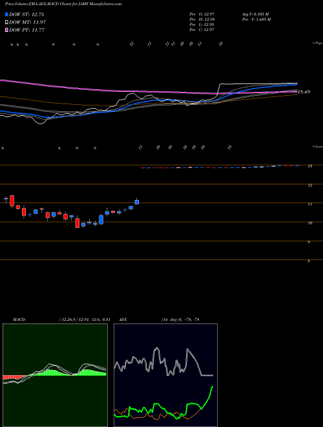Click the chart title mentioning JAMF MunafaSutra.com
This screenshot has width=323, height=427.
[63, 4]
